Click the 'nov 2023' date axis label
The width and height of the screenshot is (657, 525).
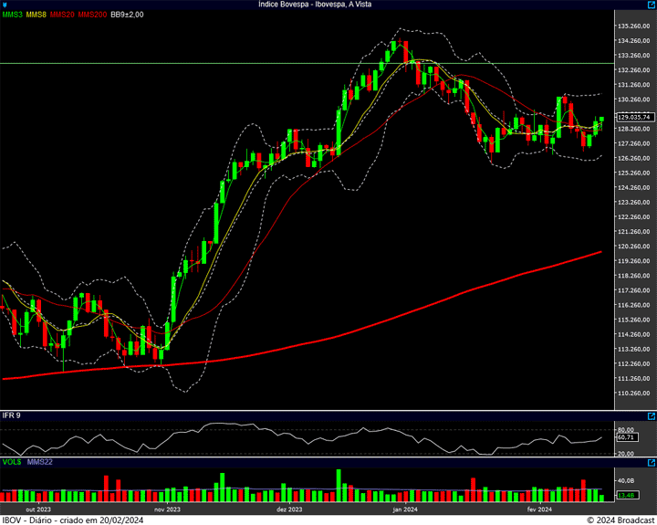pos(167,509)
